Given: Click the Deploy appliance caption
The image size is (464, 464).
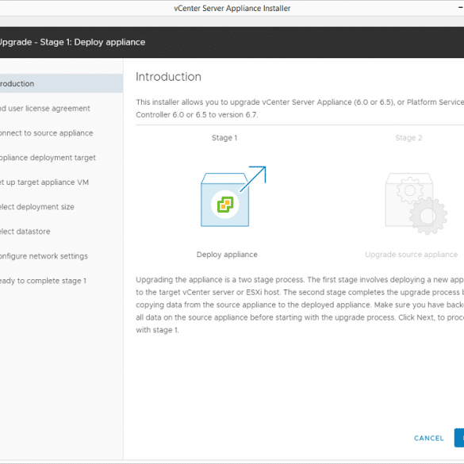Looking at the screenshot, I should pos(227,255).
